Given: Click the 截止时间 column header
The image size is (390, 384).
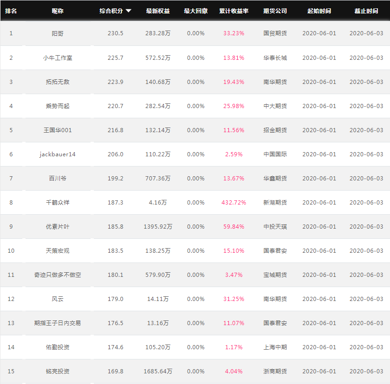Looking at the screenshot, I should click(x=366, y=11).
